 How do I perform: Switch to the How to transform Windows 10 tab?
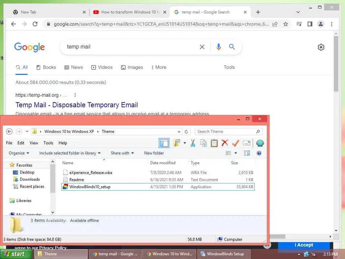pos(130,12)
